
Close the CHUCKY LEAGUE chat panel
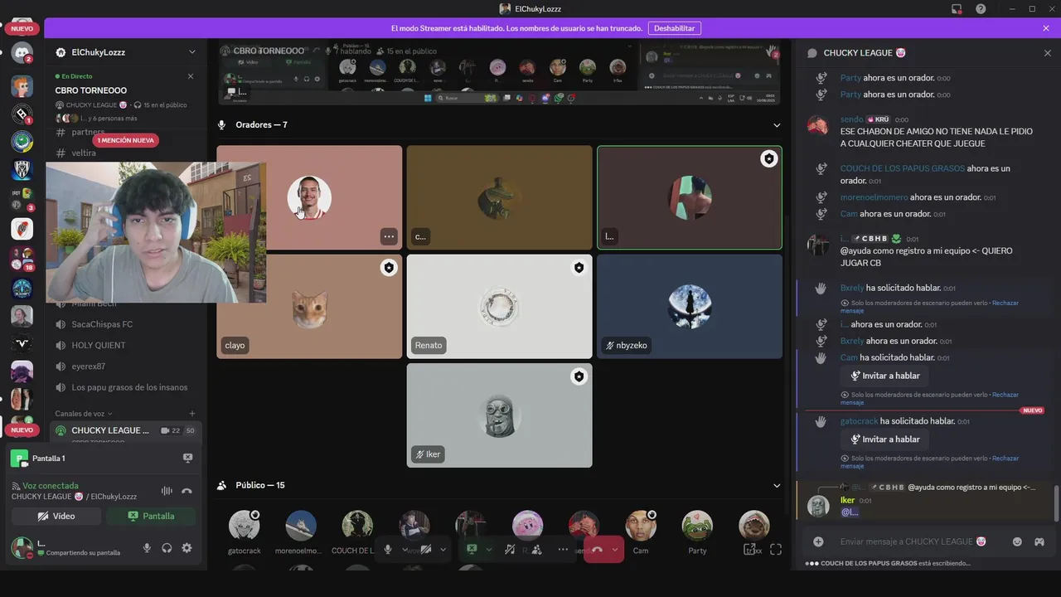pyautogui.click(x=1047, y=53)
